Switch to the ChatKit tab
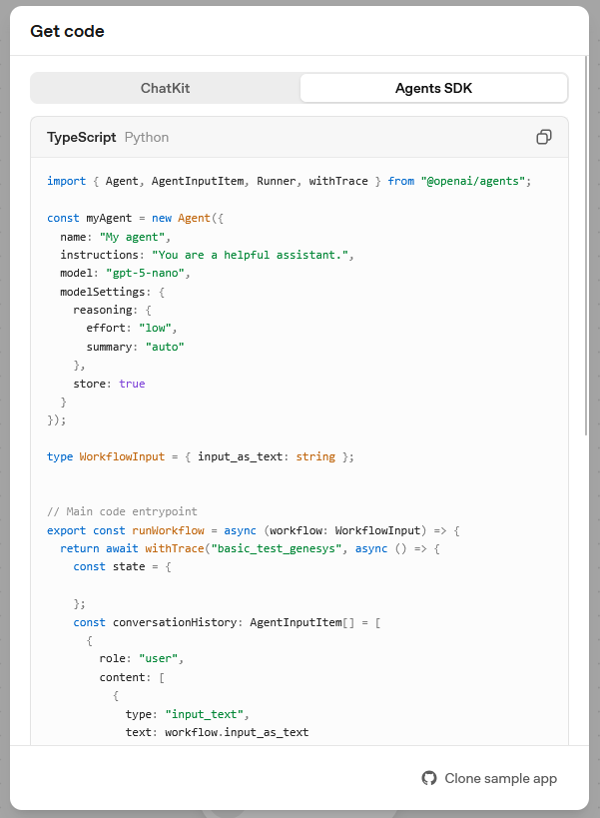This screenshot has height=818, width=600. [165, 88]
